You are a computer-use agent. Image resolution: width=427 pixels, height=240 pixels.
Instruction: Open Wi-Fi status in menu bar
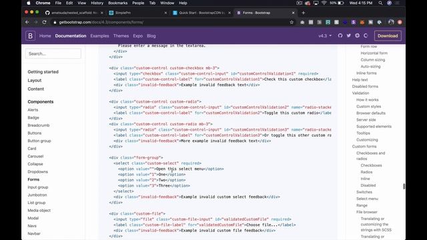(324, 3)
